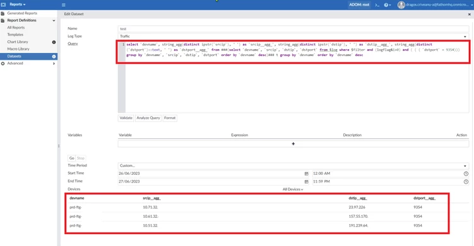Click the info badge next to Datasets
The width and height of the screenshot is (474, 246).
coord(54,57)
